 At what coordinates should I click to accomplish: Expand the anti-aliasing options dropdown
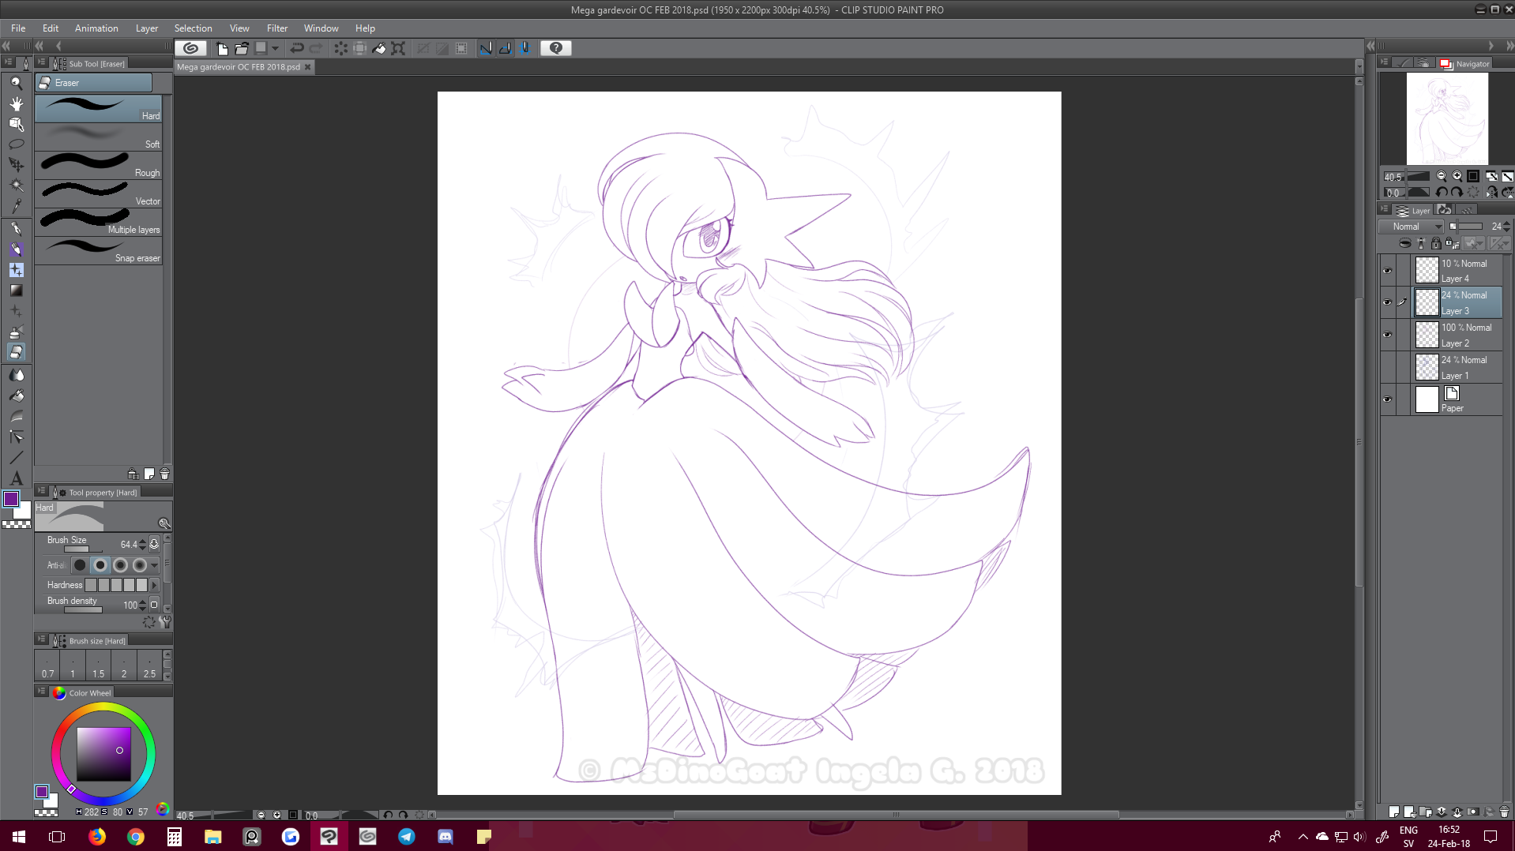[154, 565]
